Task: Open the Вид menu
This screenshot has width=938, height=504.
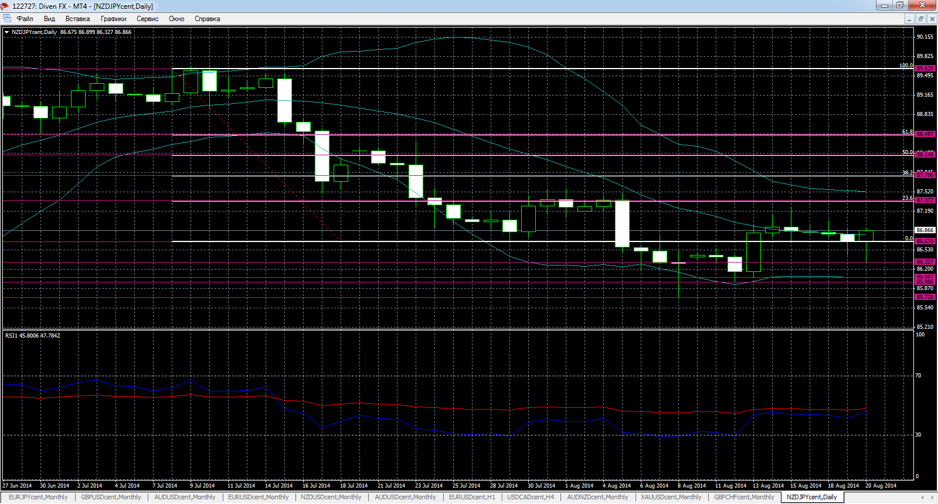Action: click(49, 19)
